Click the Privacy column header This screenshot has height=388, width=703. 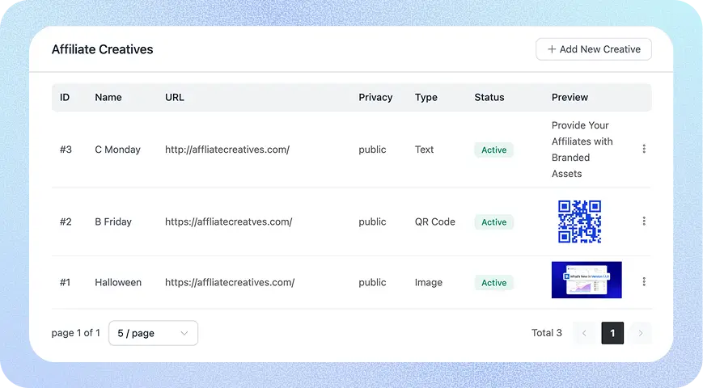click(375, 97)
